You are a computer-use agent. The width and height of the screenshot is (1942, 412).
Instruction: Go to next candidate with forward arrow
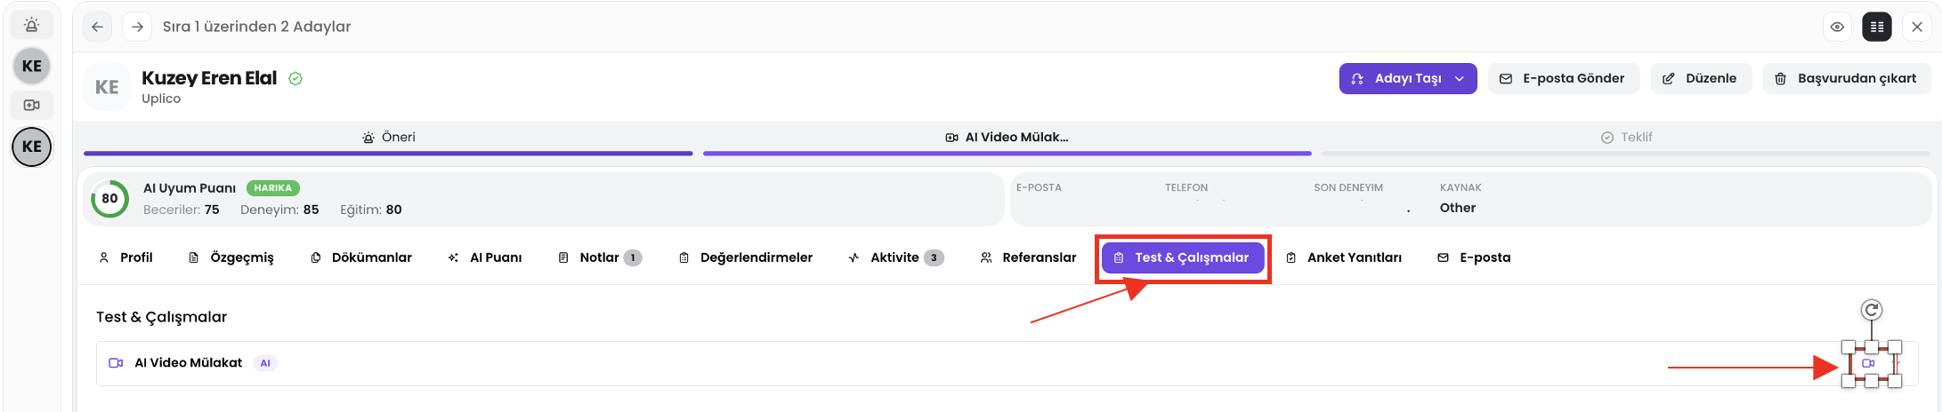point(137,27)
